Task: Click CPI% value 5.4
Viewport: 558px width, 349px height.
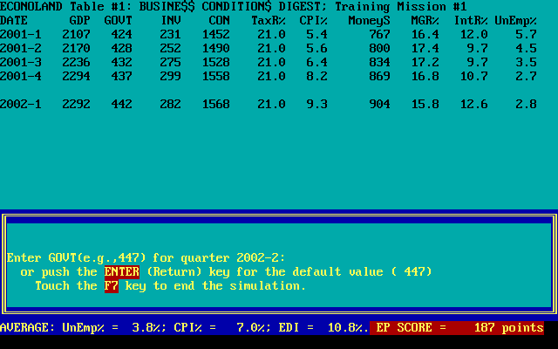Action: tap(316, 35)
